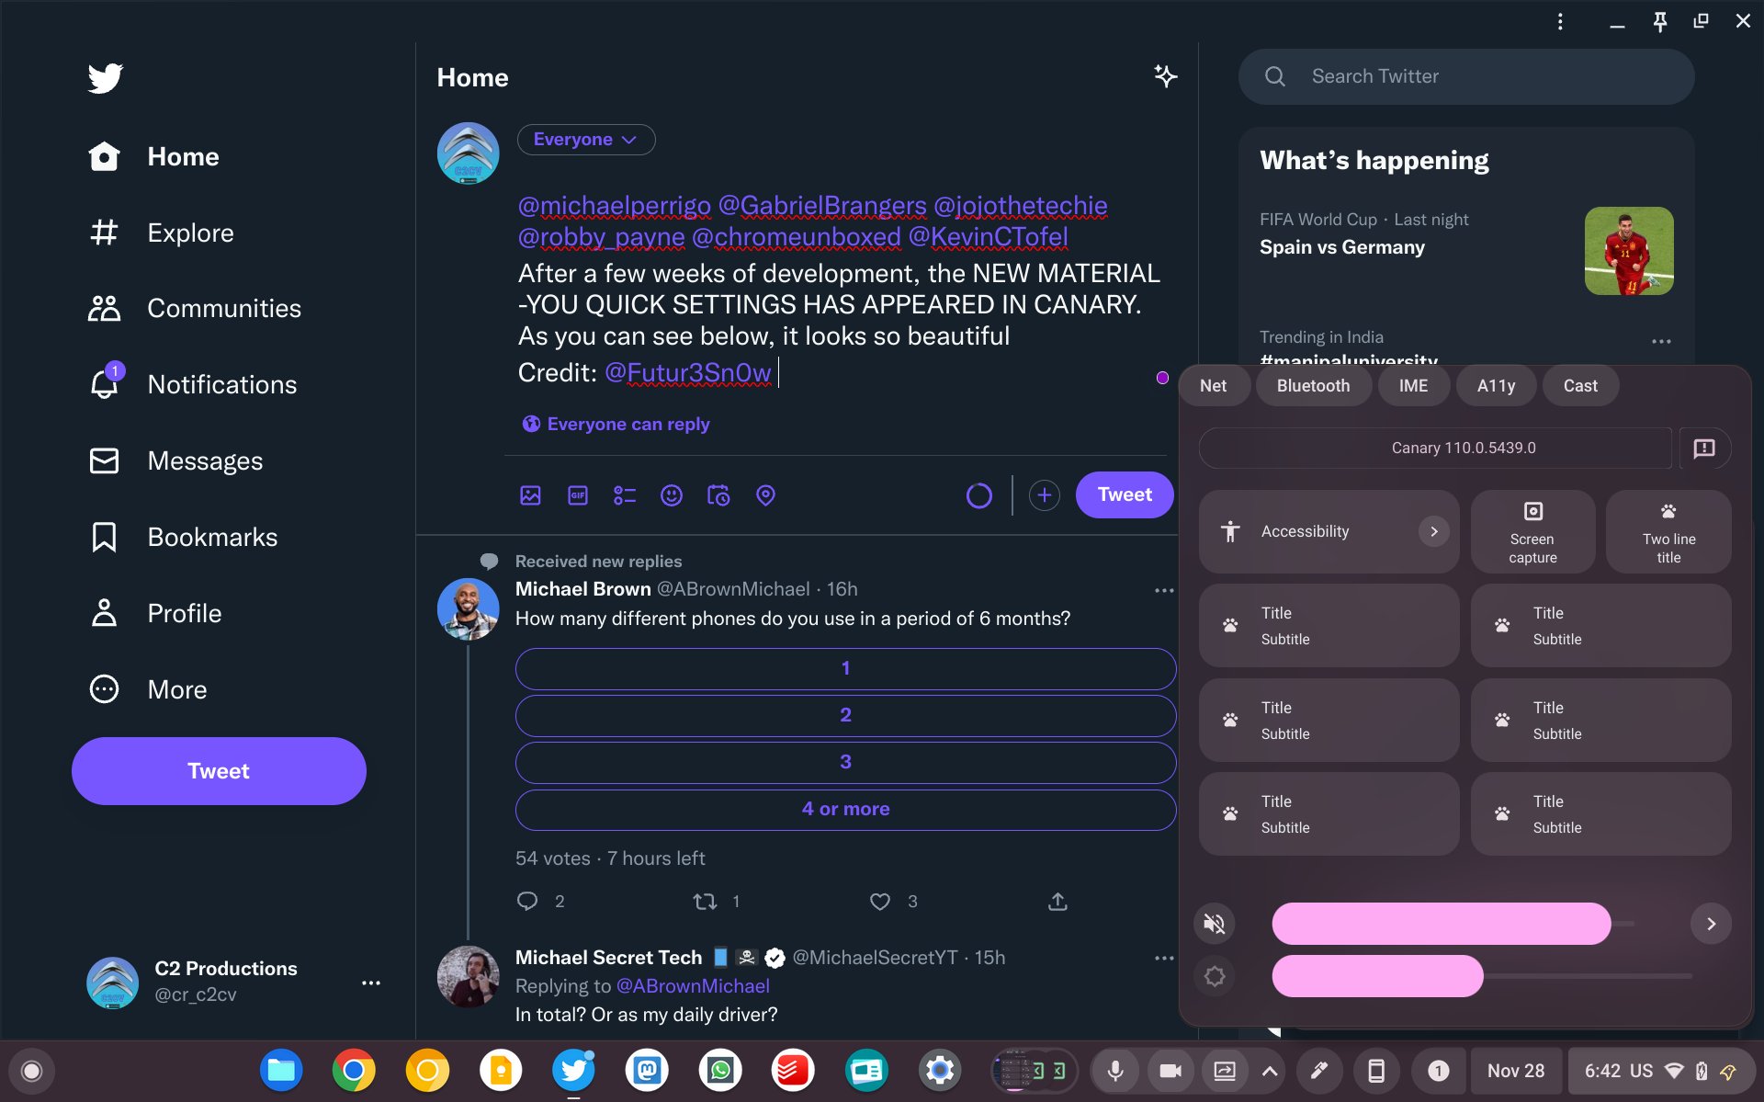This screenshot has width=1764, height=1102.
Task: Open the Canary version label clipboard icon
Action: pyautogui.click(x=1704, y=447)
